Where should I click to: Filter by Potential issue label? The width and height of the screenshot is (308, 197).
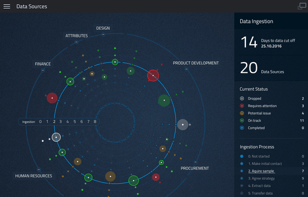click(259, 113)
